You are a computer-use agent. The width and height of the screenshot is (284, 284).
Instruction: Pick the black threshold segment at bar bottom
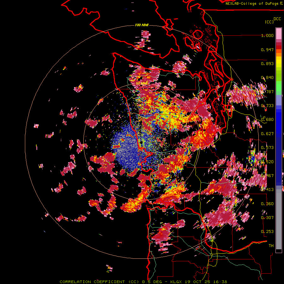(279, 251)
